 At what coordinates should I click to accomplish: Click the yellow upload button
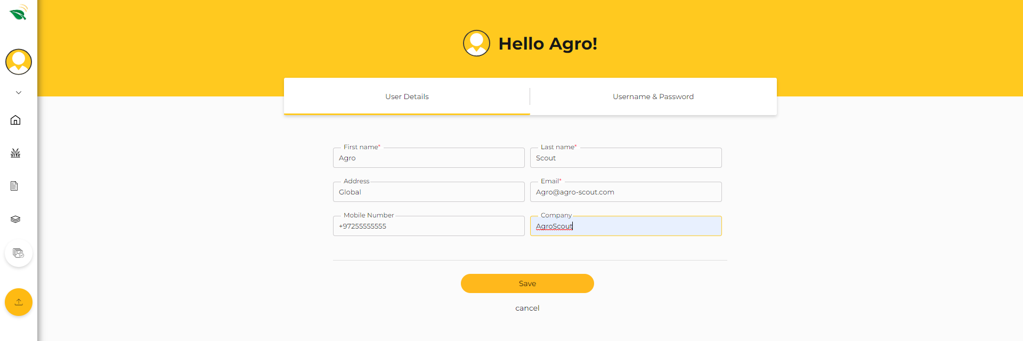tap(19, 302)
